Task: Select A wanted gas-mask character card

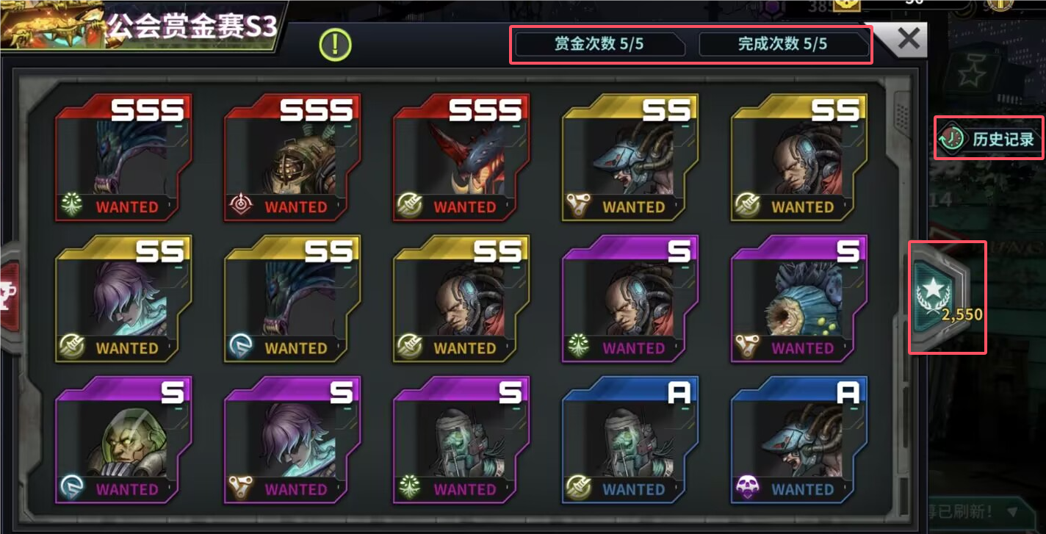Action: tap(630, 439)
